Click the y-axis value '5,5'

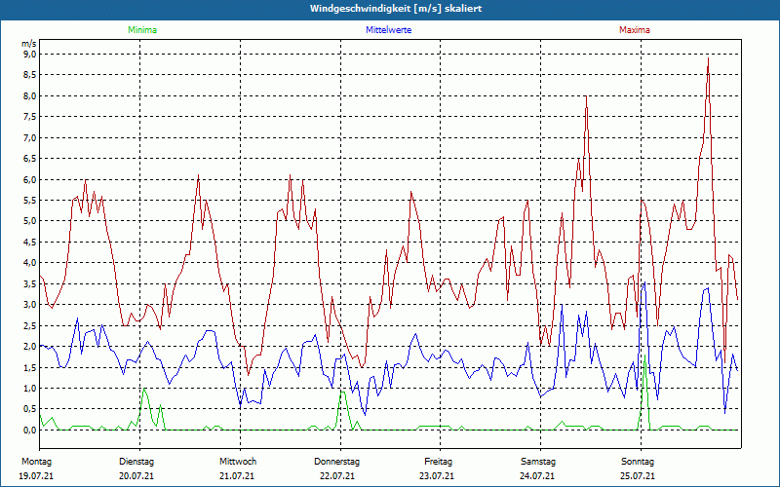tap(30, 201)
